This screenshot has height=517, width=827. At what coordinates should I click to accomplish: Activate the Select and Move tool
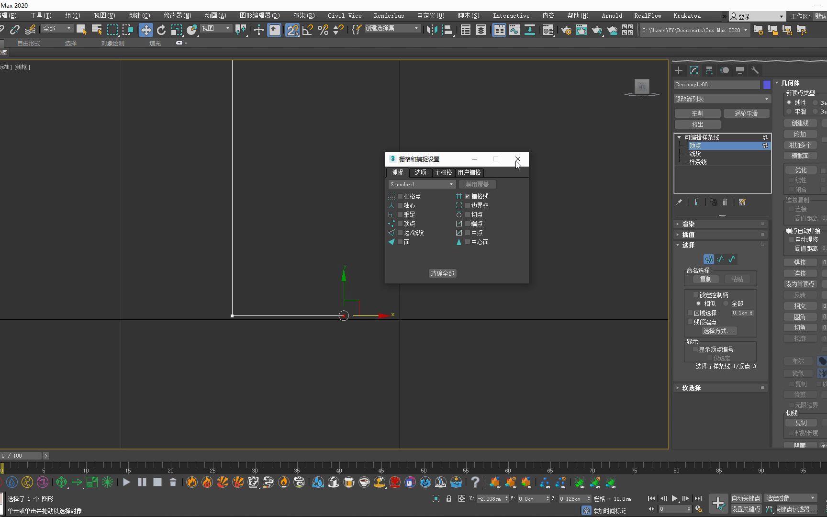145,30
